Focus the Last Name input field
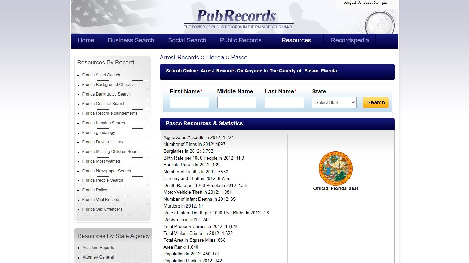The height and width of the screenshot is (263, 469). click(284, 102)
